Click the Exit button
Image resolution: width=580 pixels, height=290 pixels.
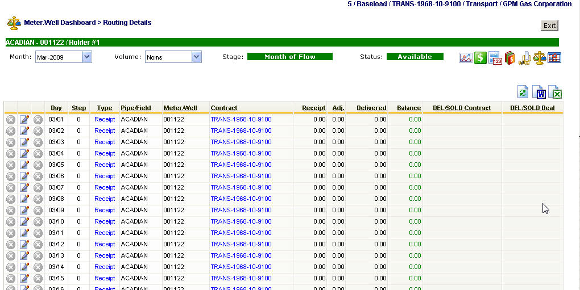pyautogui.click(x=549, y=26)
